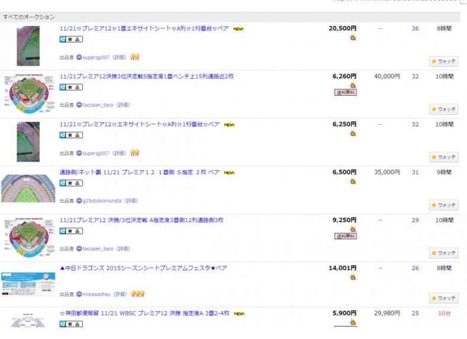The height and width of the screenshot is (339, 467).
Task: Open seat map thumbnail of 6,260円 listing
Action: [28, 93]
